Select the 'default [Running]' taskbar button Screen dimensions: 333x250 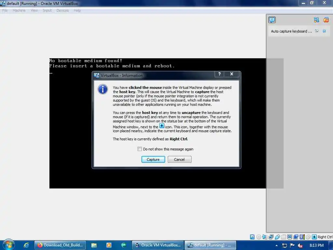(x=210, y=245)
